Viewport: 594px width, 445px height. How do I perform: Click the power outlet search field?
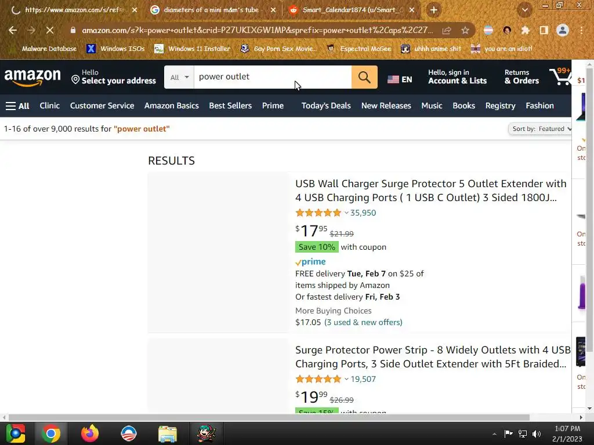point(273,77)
